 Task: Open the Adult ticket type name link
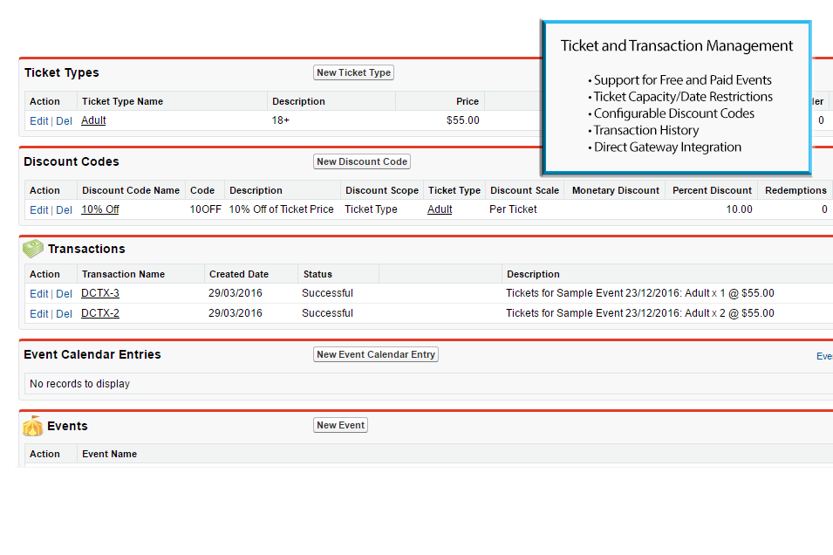click(93, 120)
